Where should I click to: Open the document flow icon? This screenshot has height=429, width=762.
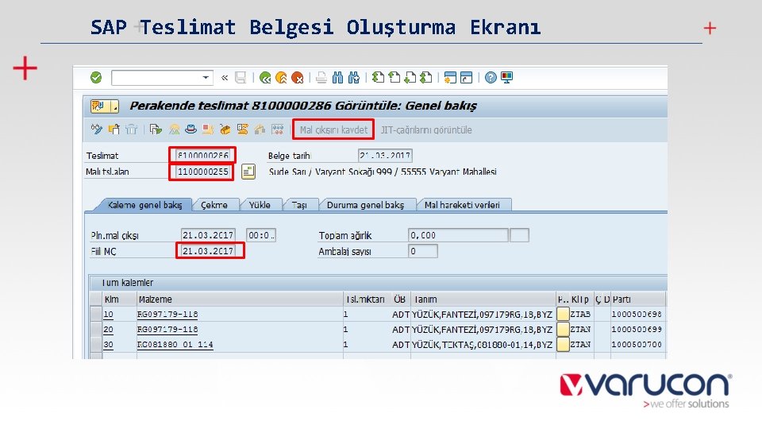(156, 129)
